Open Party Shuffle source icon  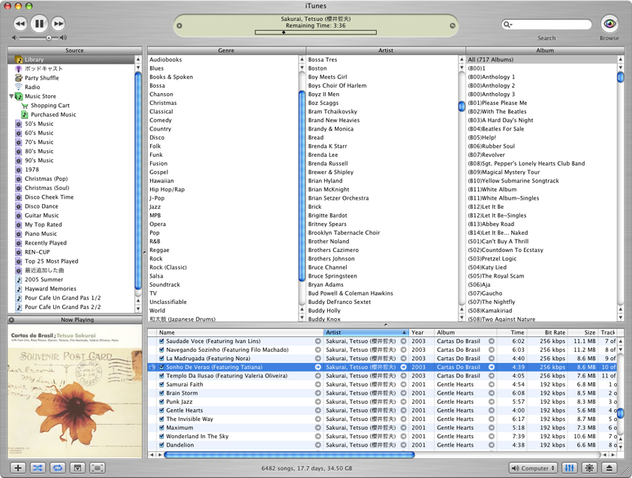[x=19, y=78]
